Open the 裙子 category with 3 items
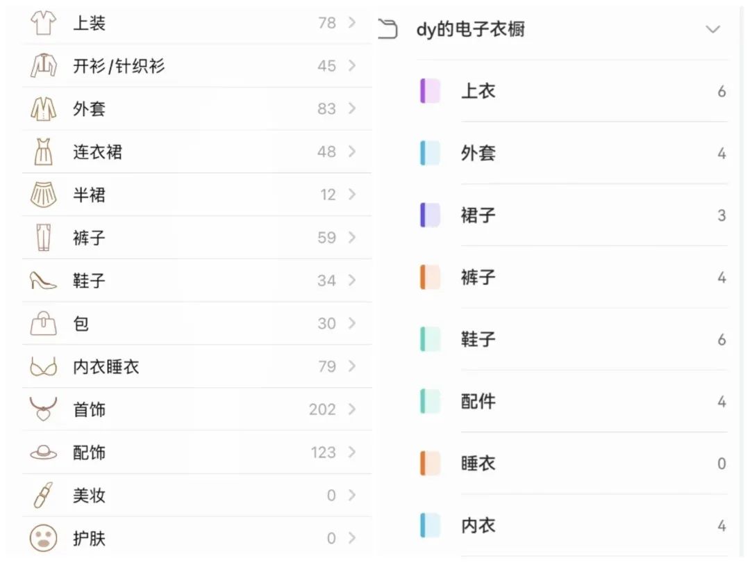750x563 pixels. (573, 215)
